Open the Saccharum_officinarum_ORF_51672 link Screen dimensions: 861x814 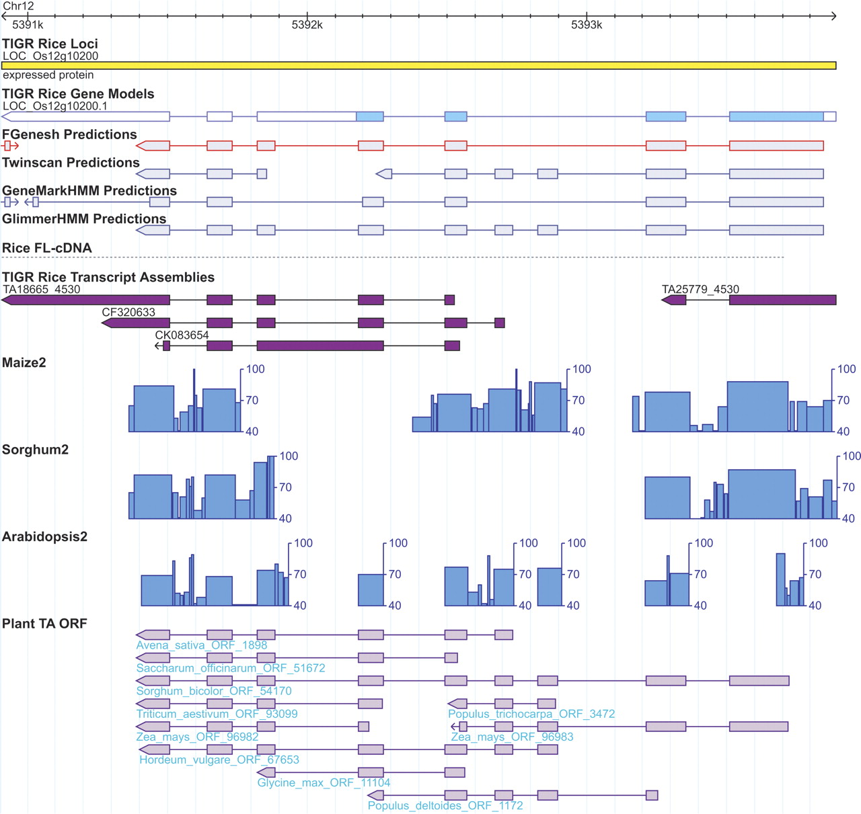pyautogui.click(x=231, y=668)
